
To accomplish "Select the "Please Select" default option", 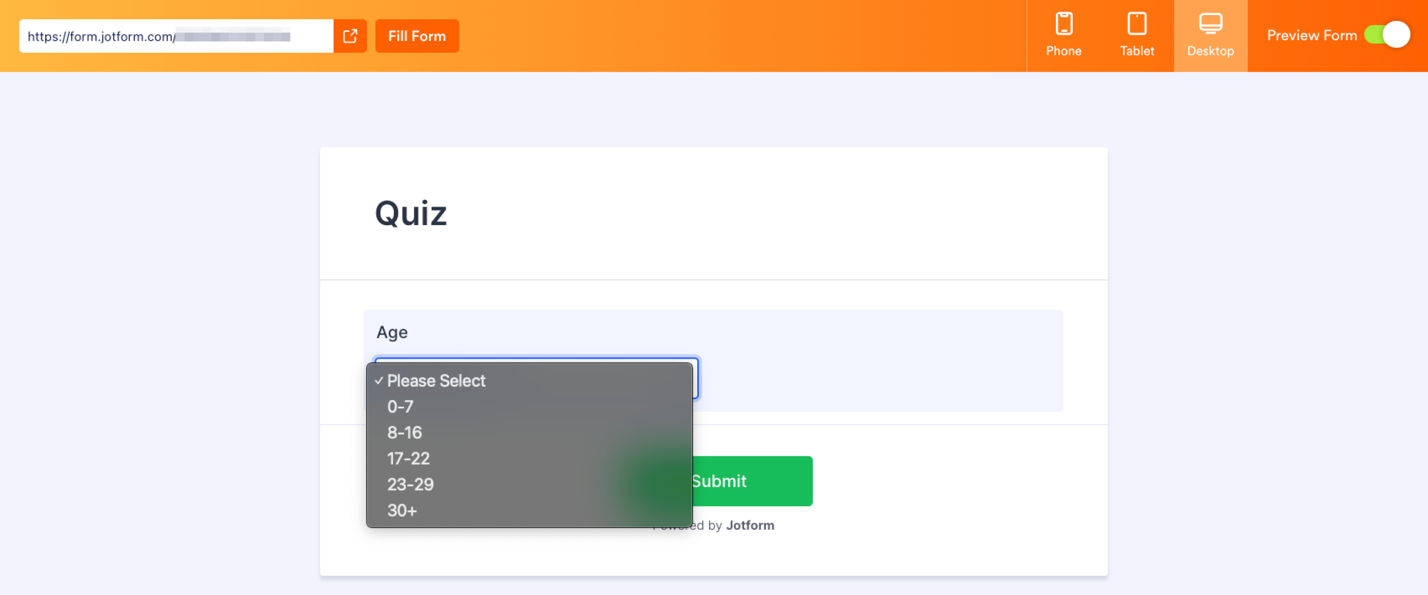I will point(436,381).
